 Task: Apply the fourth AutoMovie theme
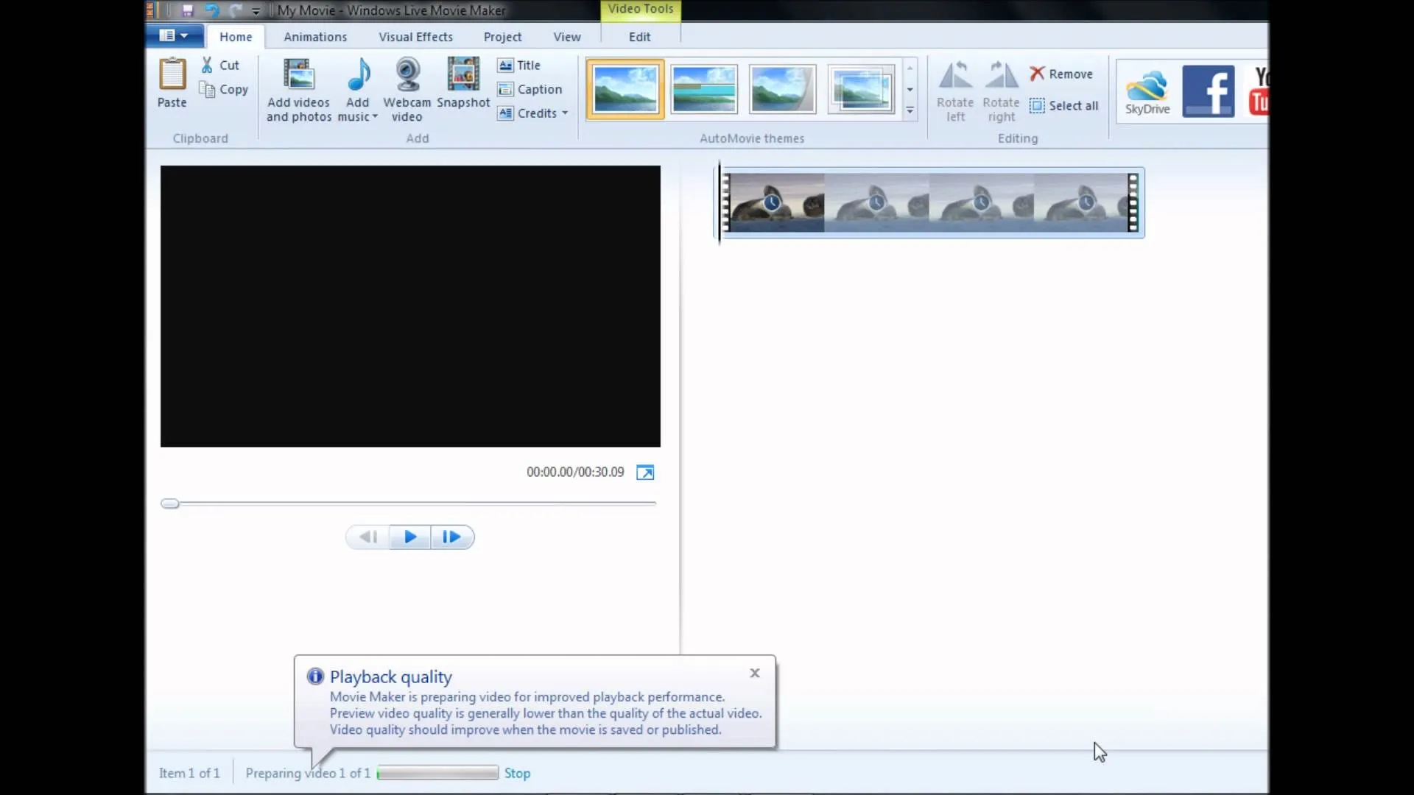861,89
